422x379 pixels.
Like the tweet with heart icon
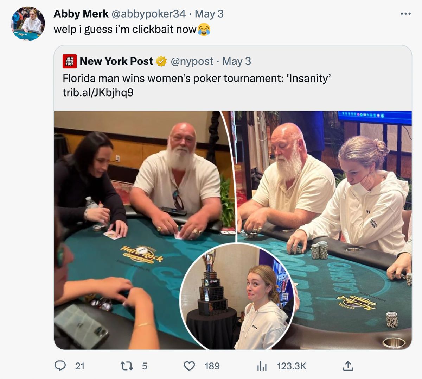190,366
